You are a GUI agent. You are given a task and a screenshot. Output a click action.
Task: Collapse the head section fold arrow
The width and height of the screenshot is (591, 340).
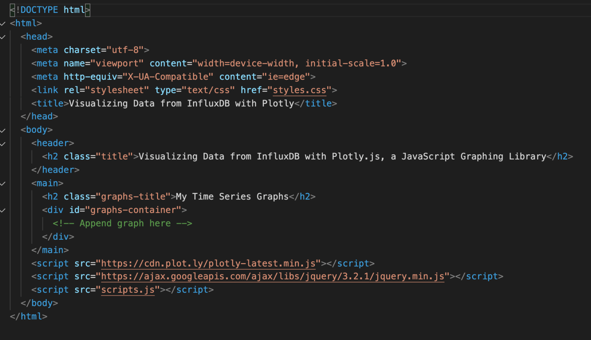(x=3, y=37)
